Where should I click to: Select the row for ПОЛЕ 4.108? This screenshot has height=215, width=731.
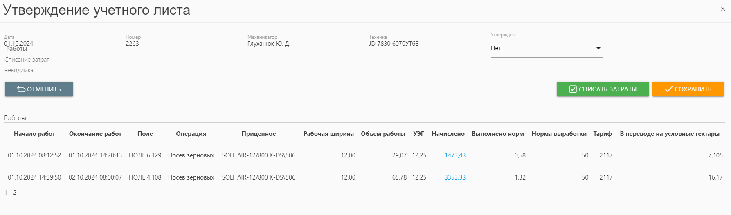tap(145, 177)
